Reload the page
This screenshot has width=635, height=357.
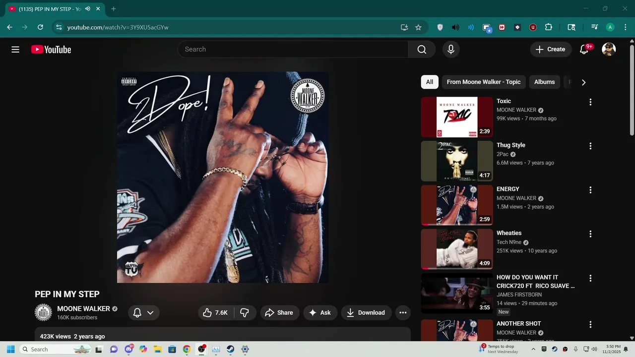(41, 27)
